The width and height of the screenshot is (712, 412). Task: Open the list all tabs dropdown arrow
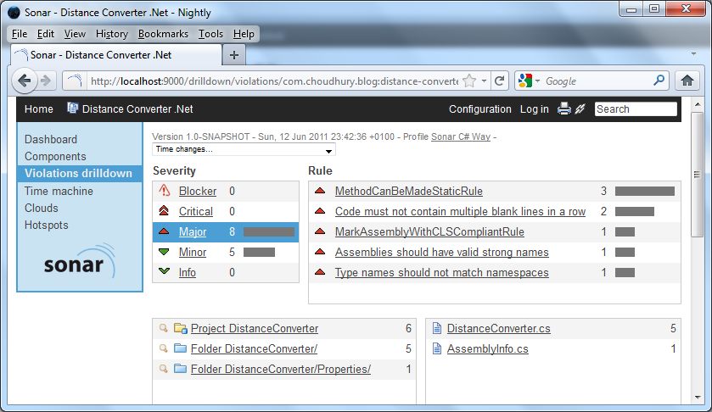693,54
